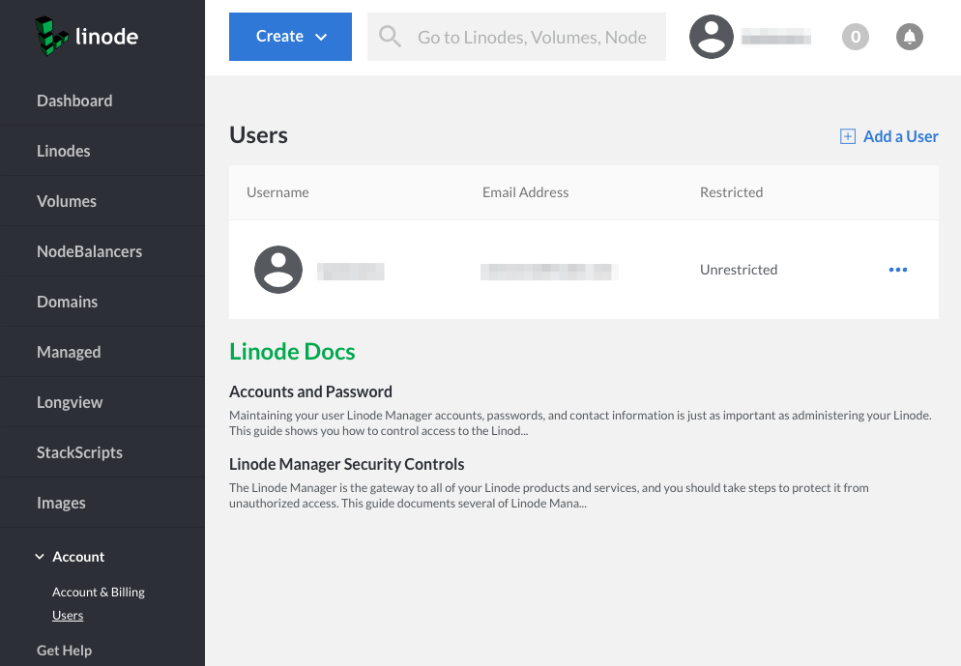
Task: Collapse the Account section chevron
Action: point(40,557)
